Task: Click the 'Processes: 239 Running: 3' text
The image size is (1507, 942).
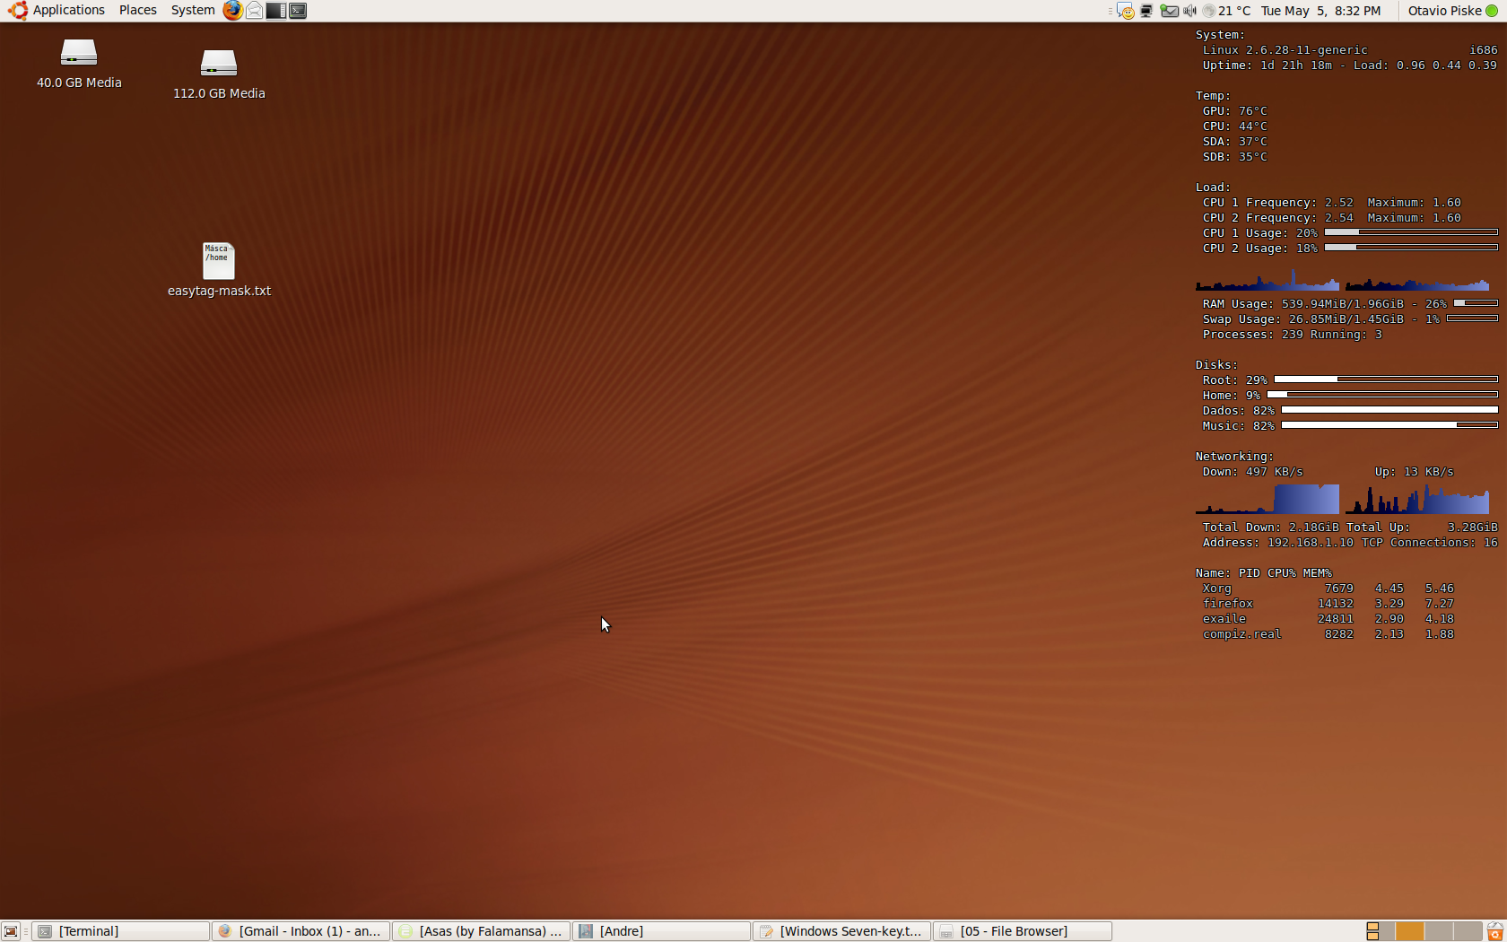Action: click(1292, 335)
